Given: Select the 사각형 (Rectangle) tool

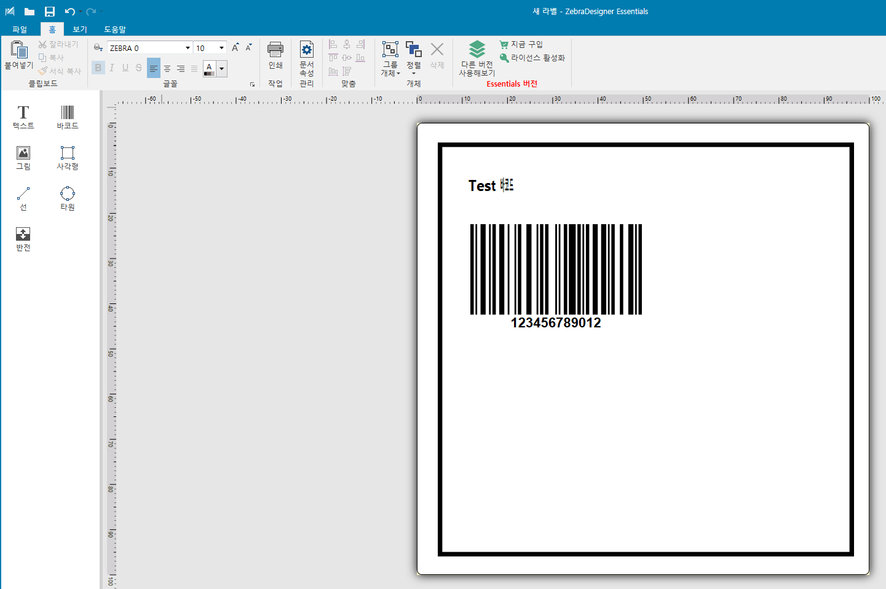Looking at the screenshot, I should [x=68, y=158].
